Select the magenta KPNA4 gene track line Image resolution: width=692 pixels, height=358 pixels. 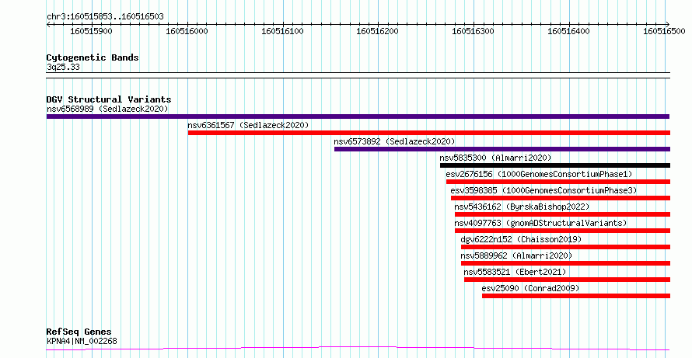358,349
